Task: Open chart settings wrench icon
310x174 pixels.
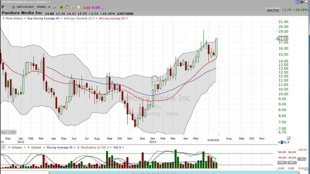Action: click(x=55, y=7)
